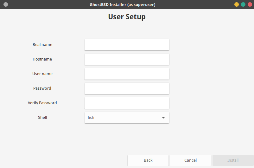The image size is (254, 168).
Task: Minimize the installer using the yellow button
Action: (237, 4)
